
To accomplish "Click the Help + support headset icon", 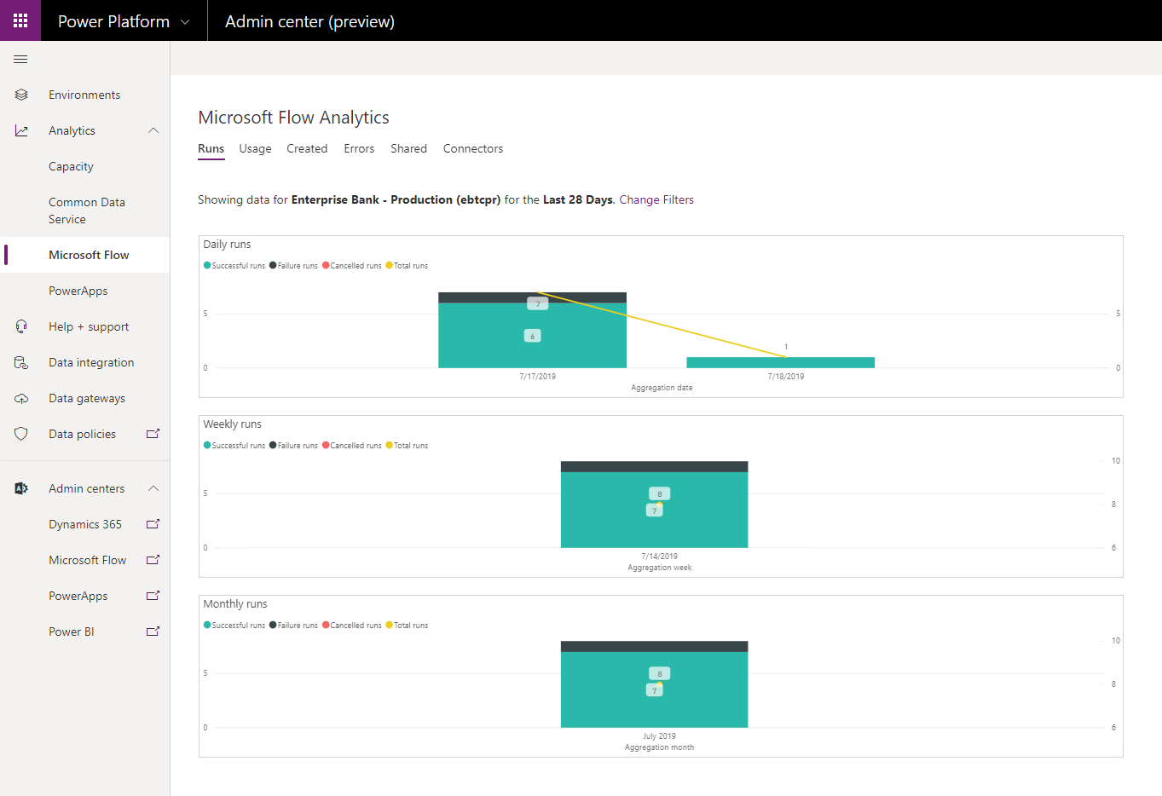I will coord(21,326).
